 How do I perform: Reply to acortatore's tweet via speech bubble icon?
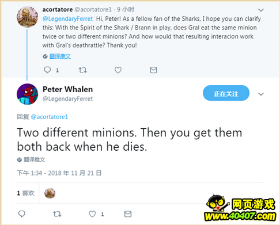pos(47,70)
